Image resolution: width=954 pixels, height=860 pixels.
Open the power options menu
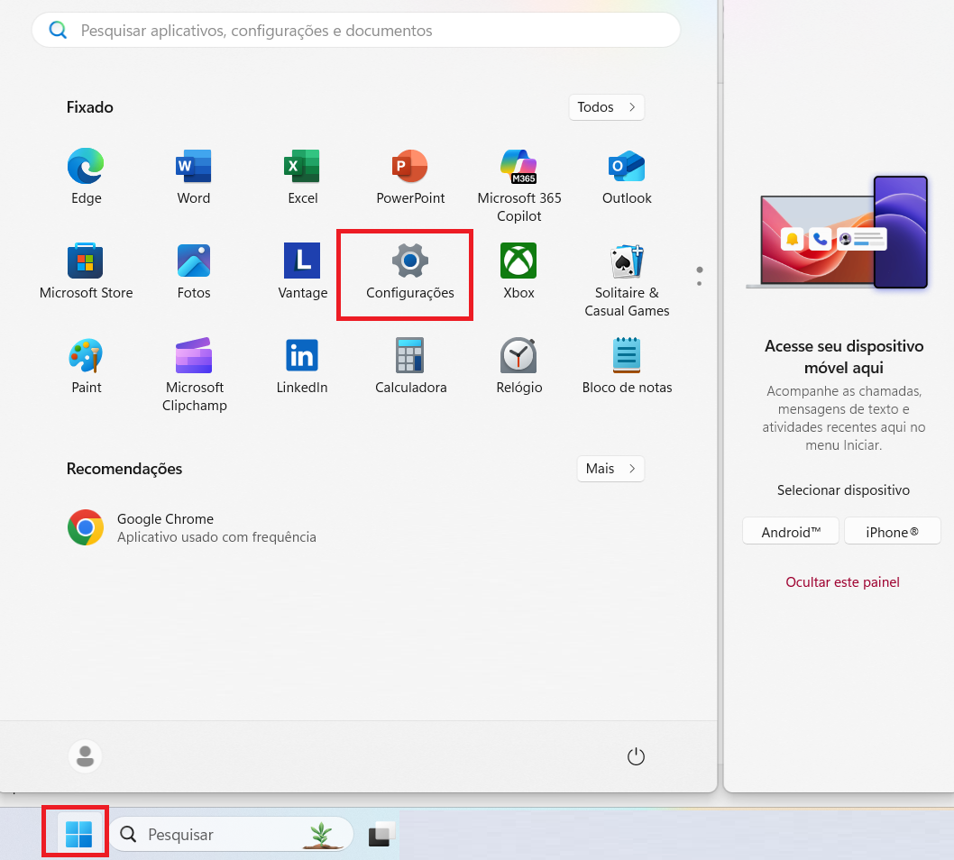click(636, 757)
